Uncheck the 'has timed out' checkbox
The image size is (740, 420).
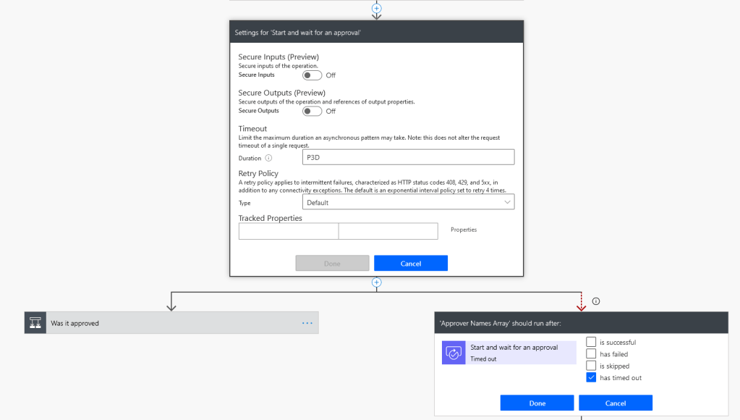coord(591,377)
